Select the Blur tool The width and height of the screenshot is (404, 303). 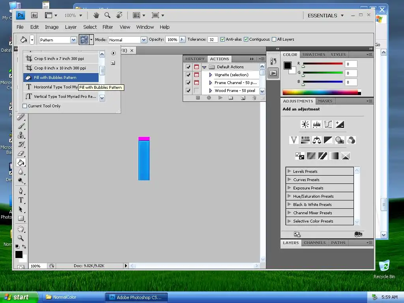21,172
